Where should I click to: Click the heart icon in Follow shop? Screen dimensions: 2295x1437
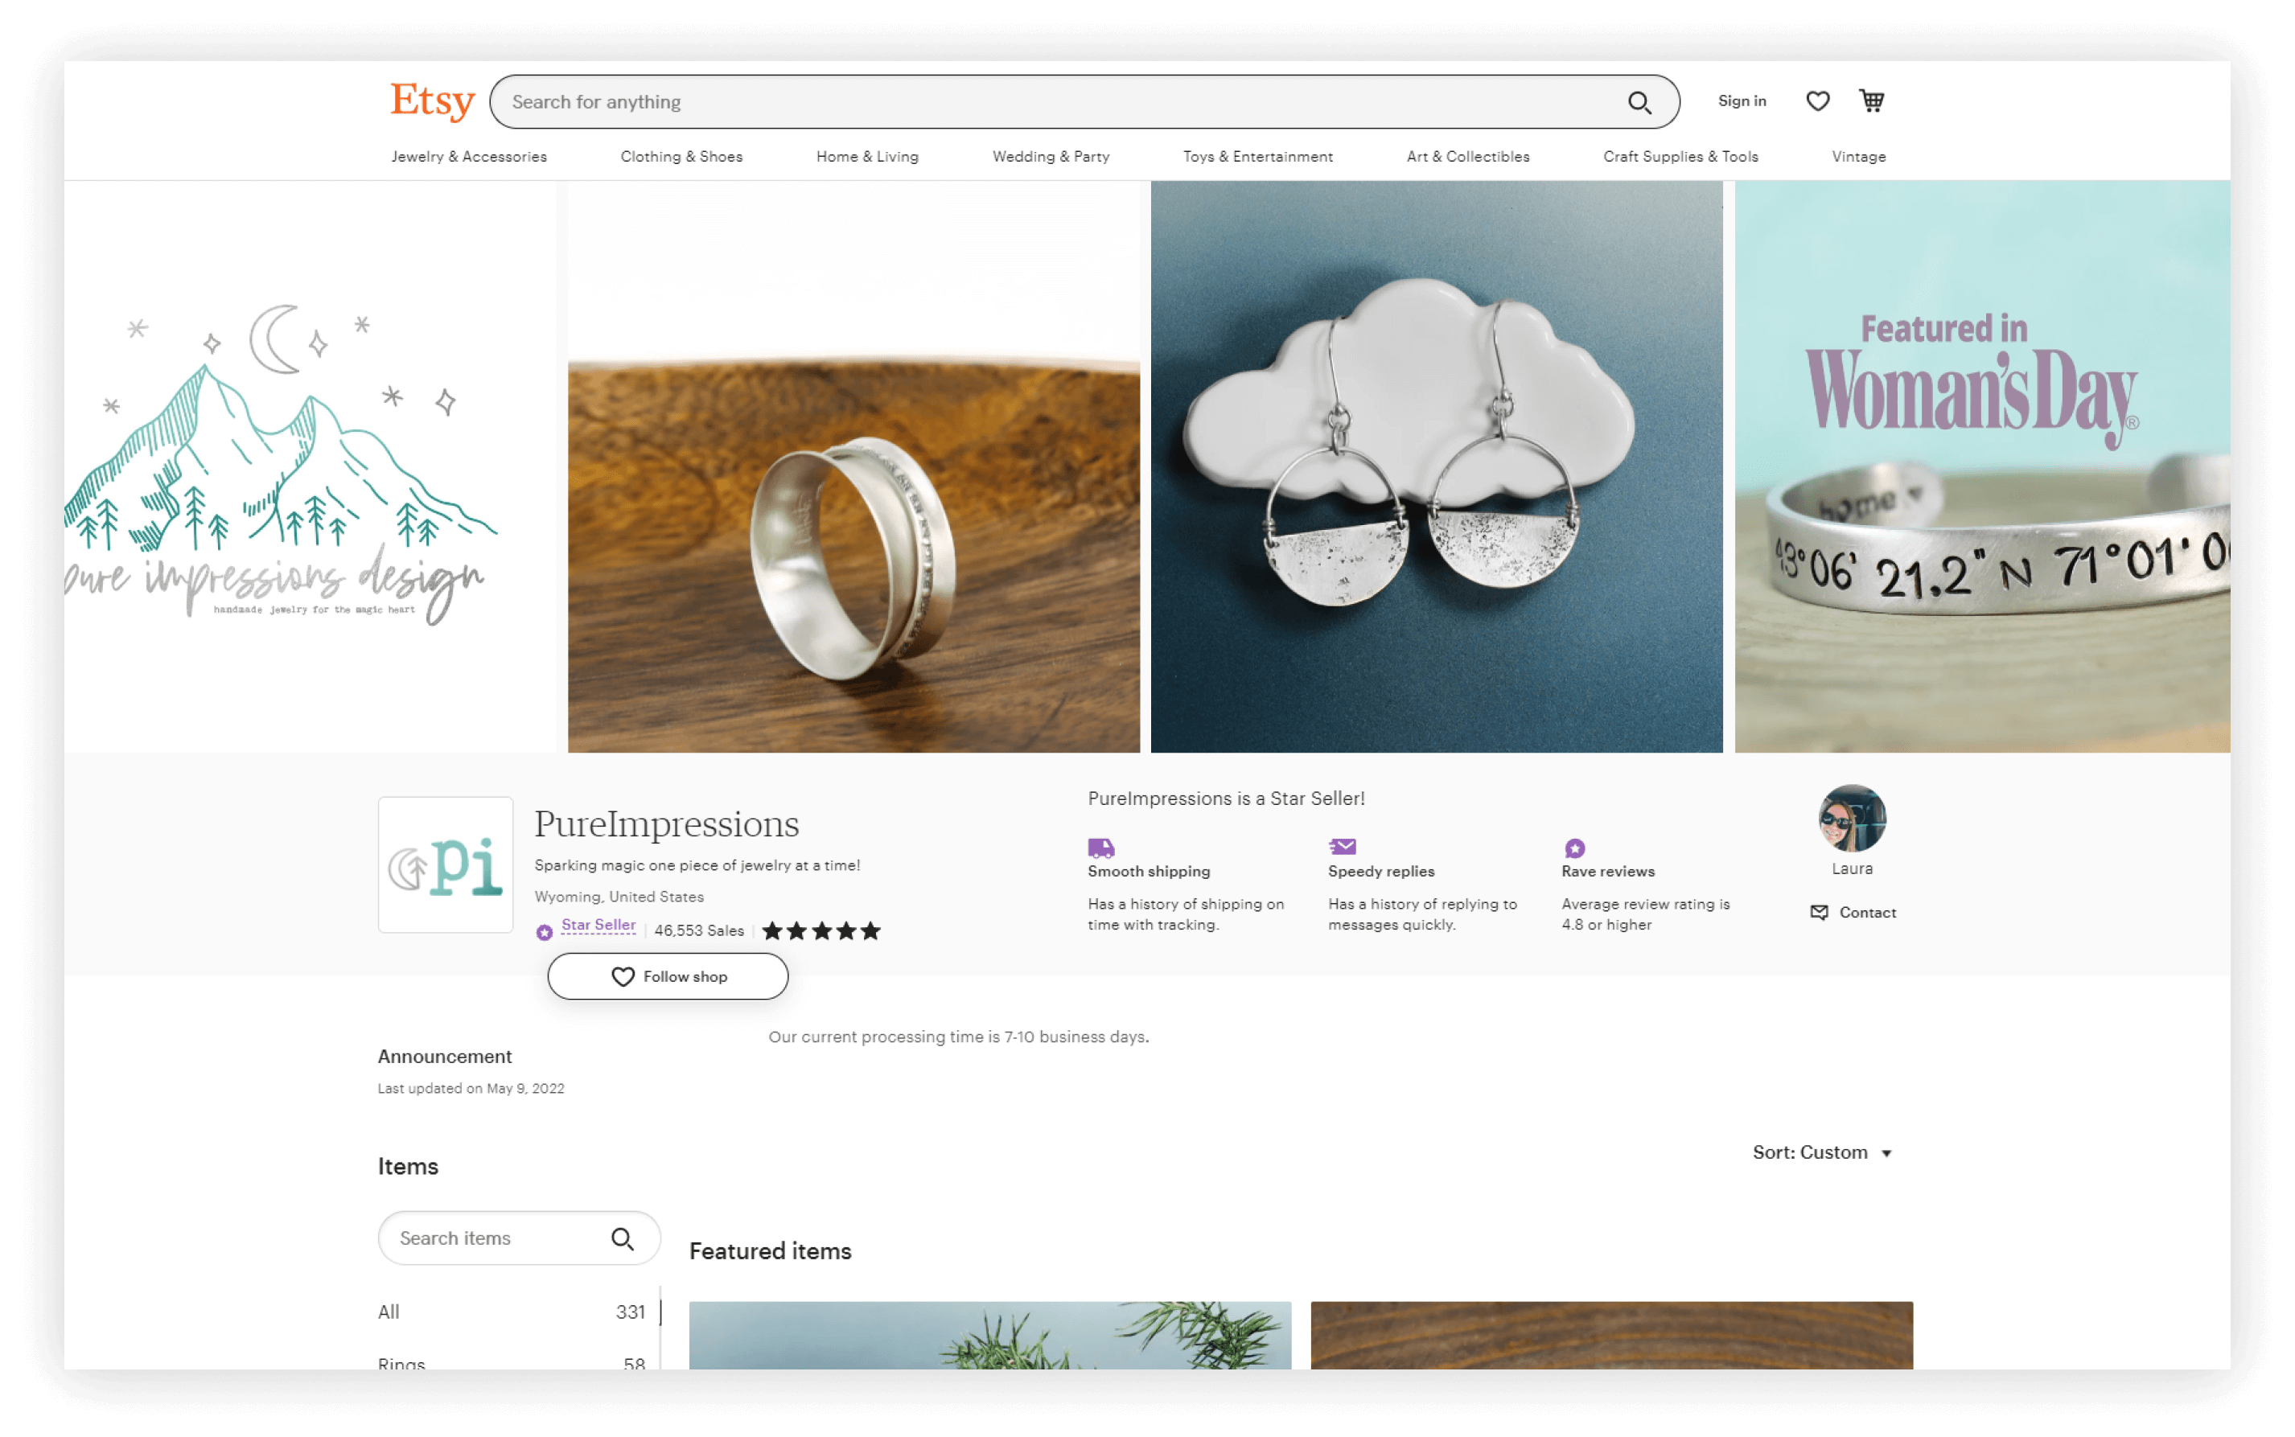[x=622, y=976]
